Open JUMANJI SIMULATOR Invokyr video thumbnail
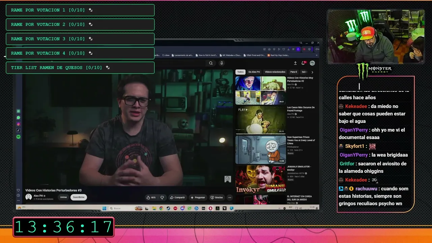The image size is (432, 243). coord(261,179)
